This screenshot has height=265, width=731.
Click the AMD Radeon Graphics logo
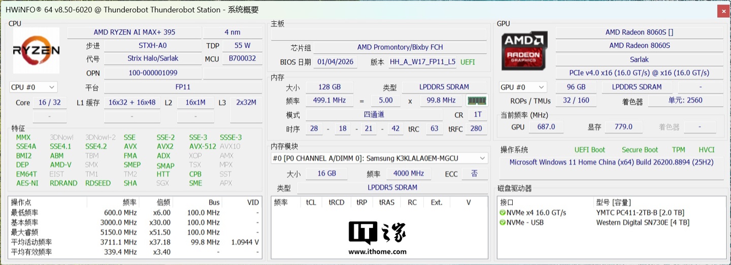(x=524, y=51)
